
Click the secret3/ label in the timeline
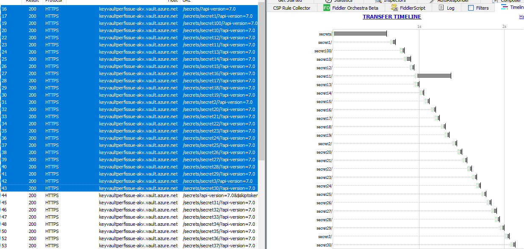pyautogui.click(x=325, y=237)
